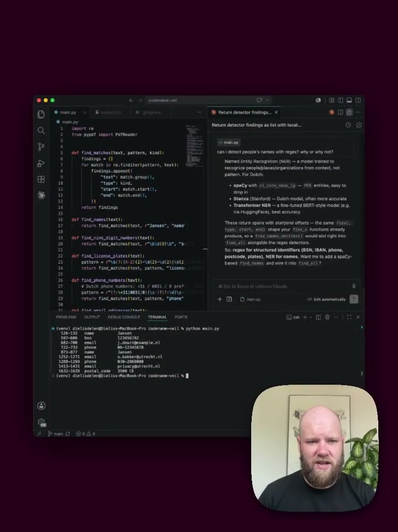
Task: Close the terminal panel
Action: click(358, 317)
